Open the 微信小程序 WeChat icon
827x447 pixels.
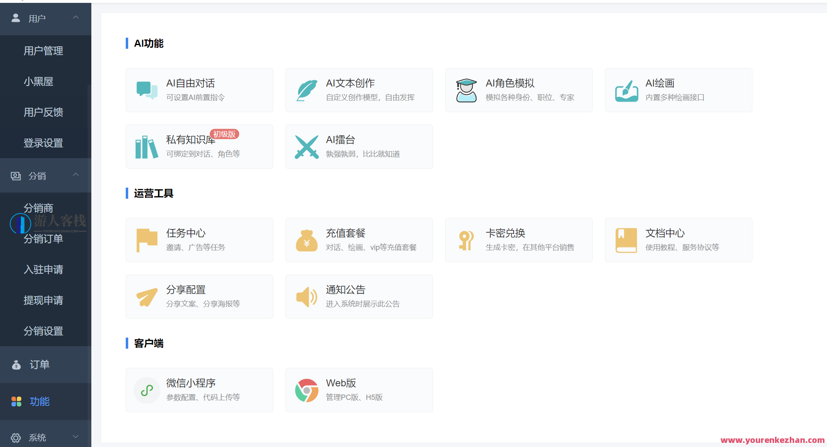(x=147, y=390)
